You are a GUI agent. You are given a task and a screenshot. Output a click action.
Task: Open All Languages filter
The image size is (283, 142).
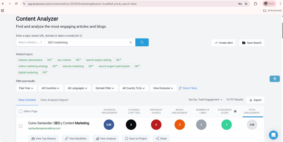[x=78, y=88]
